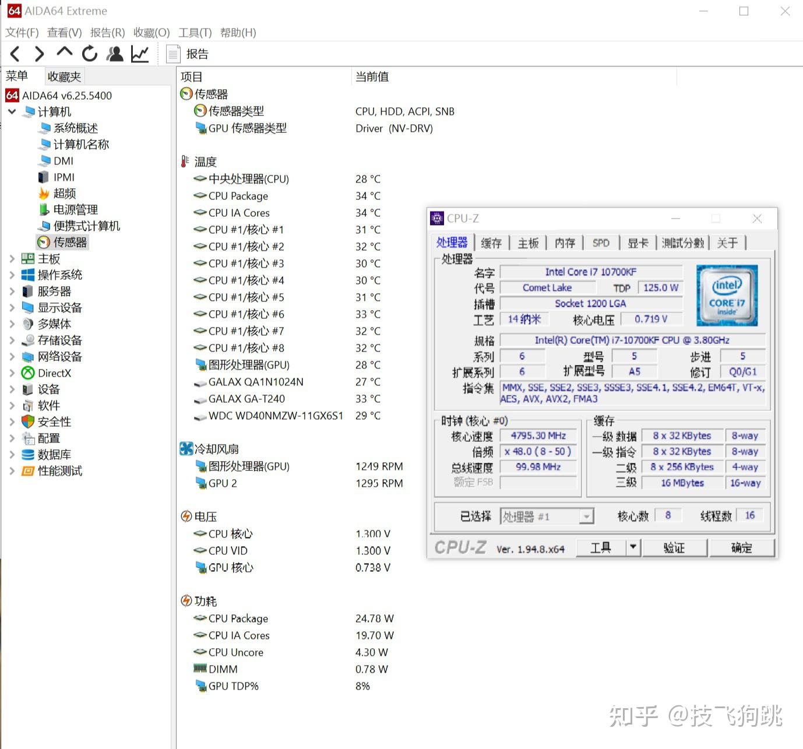Click the 确定 button in CPU-Z

[742, 547]
